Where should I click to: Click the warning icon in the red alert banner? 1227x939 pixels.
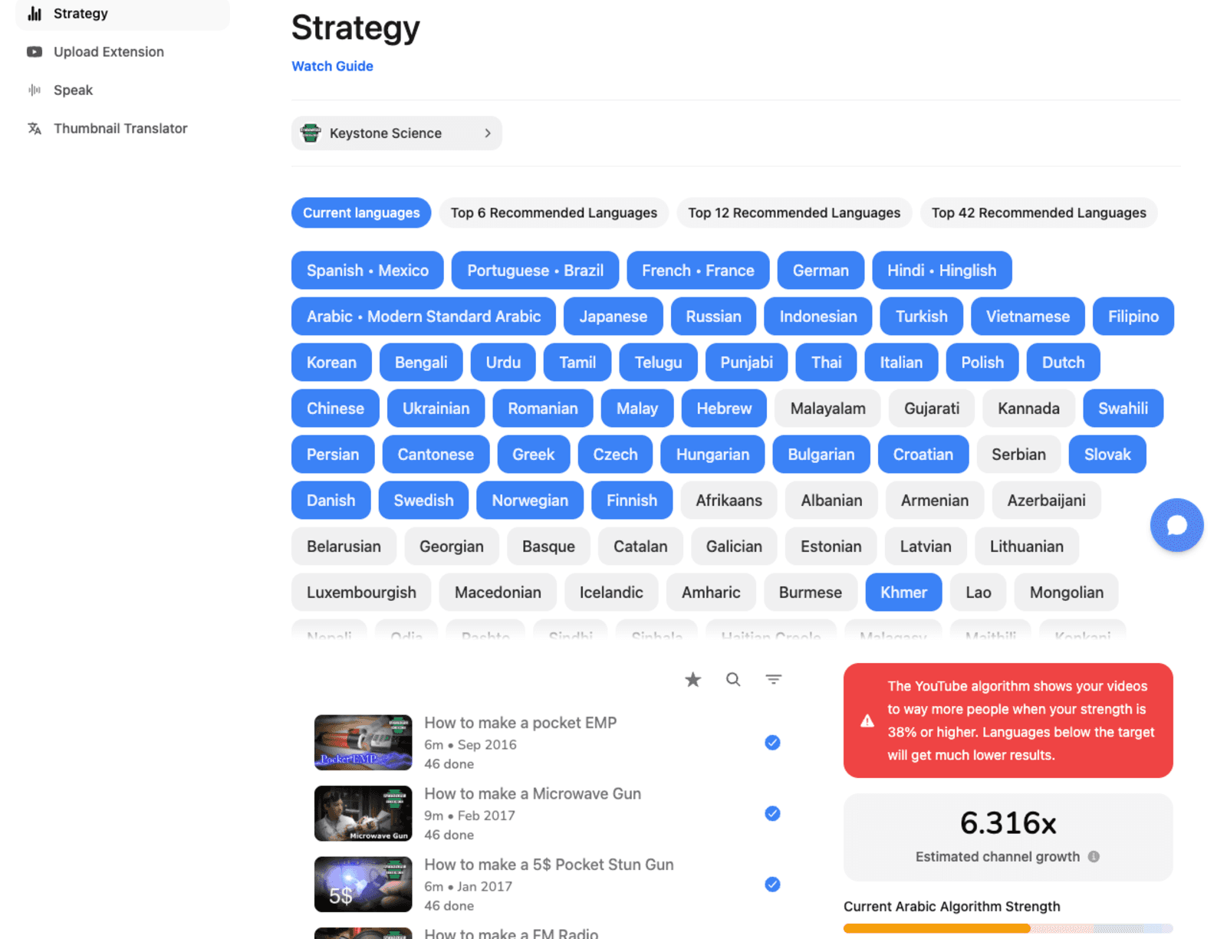click(867, 721)
